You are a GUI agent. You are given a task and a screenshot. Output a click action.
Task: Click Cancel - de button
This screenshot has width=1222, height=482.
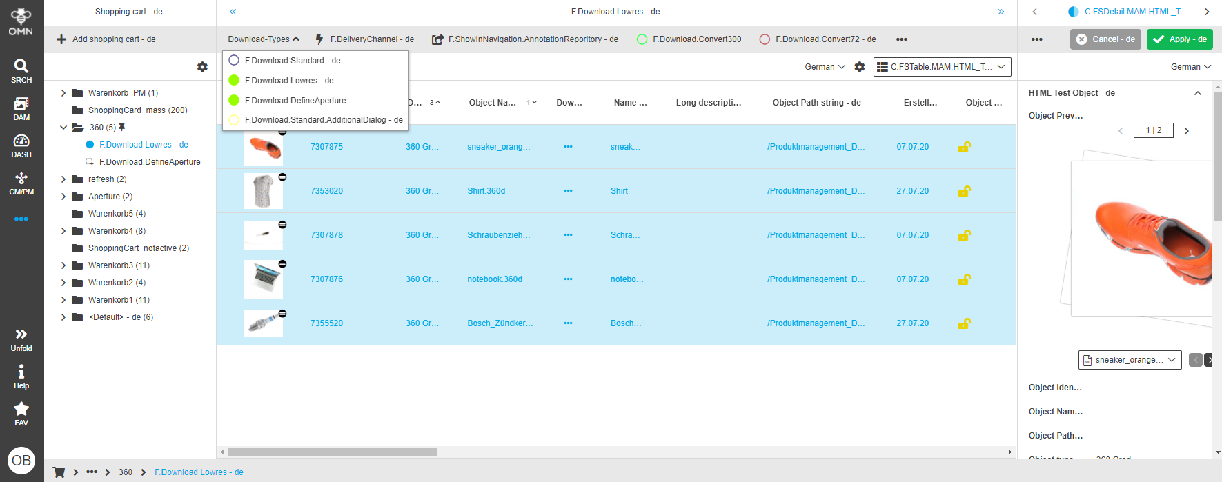(x=1105, y=39)
